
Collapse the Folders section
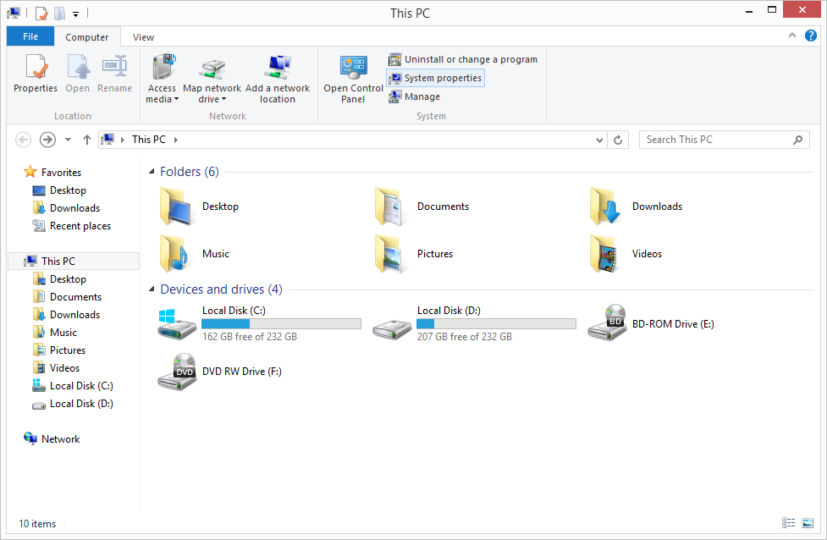click(152, 171)
